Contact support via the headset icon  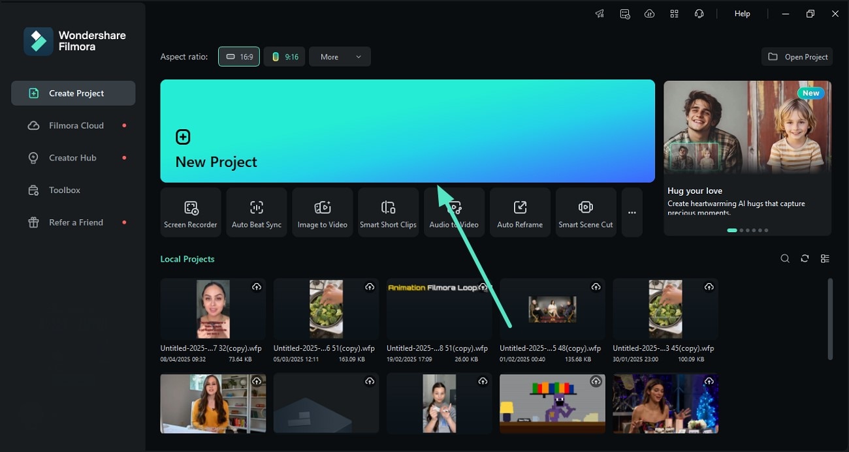point(699,14)
